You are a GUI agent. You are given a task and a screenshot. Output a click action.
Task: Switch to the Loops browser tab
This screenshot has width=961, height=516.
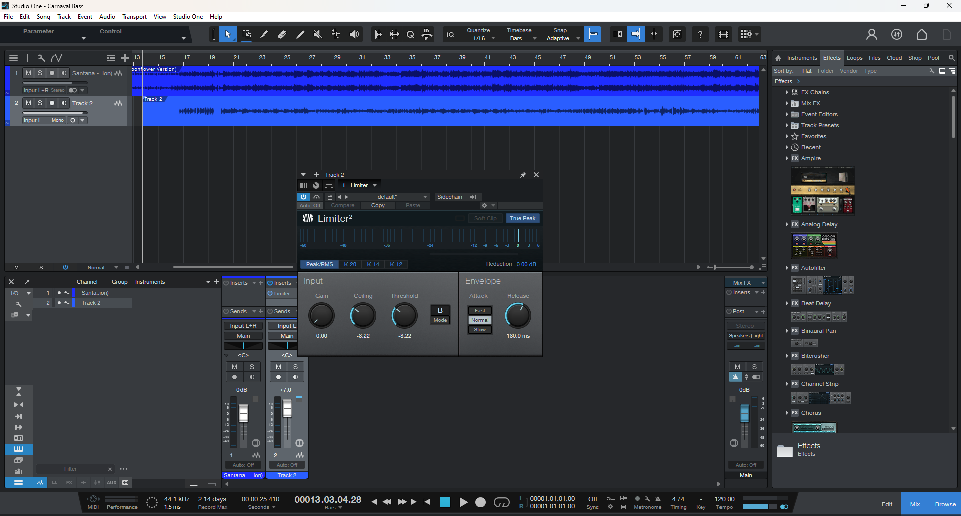855,58
